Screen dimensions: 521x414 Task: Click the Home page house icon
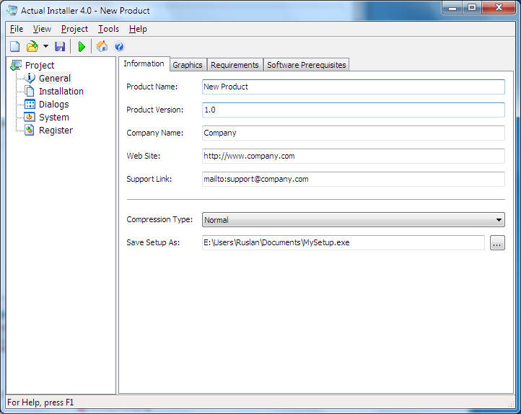pos(102,46)
